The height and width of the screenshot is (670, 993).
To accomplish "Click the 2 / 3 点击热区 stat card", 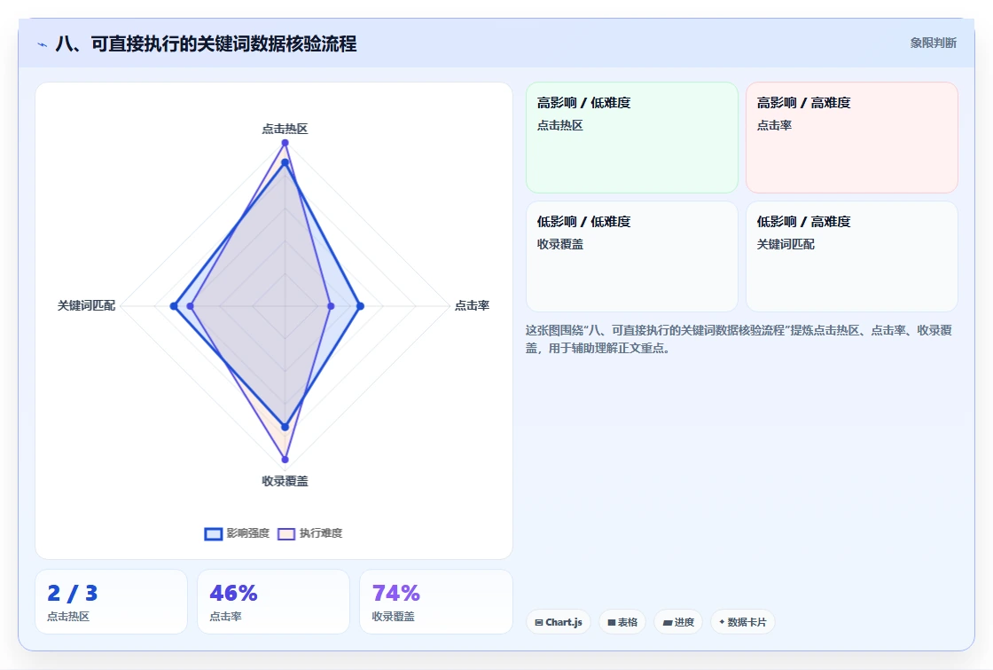I will 112,602.
